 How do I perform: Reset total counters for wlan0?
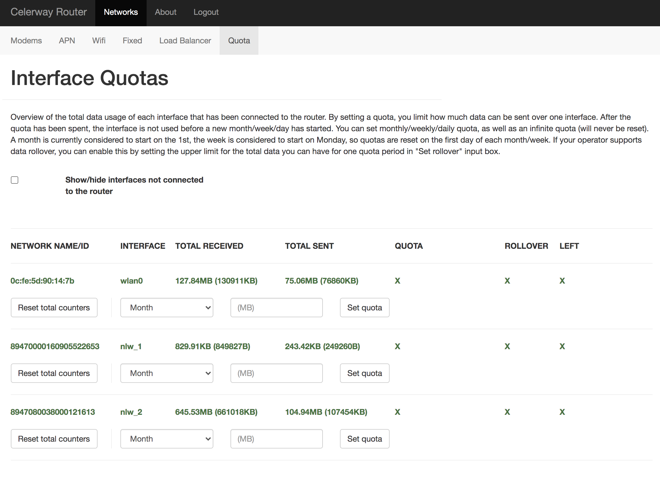click(54, 308)
